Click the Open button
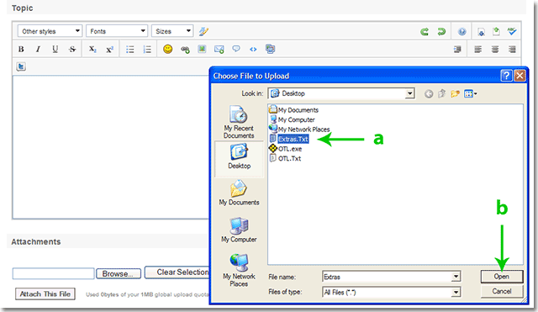This screenshot has height=312, width=538. point(502,277)
